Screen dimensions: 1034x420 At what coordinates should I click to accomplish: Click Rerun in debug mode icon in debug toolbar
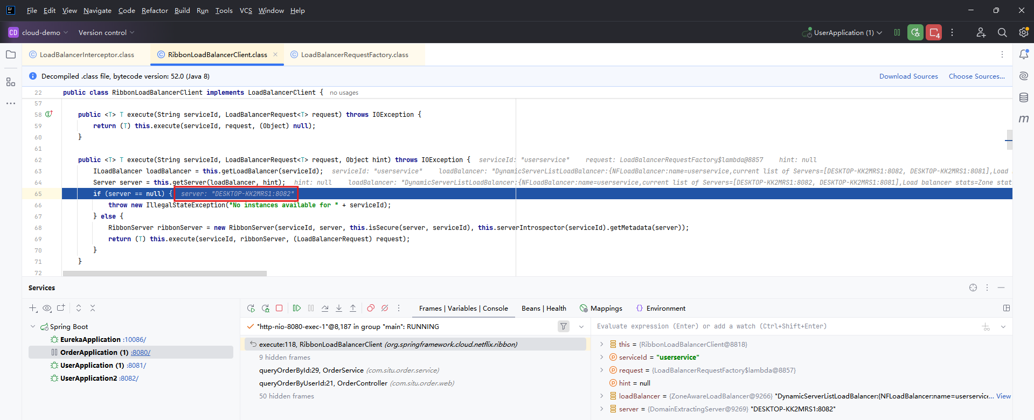click(265, 308)
